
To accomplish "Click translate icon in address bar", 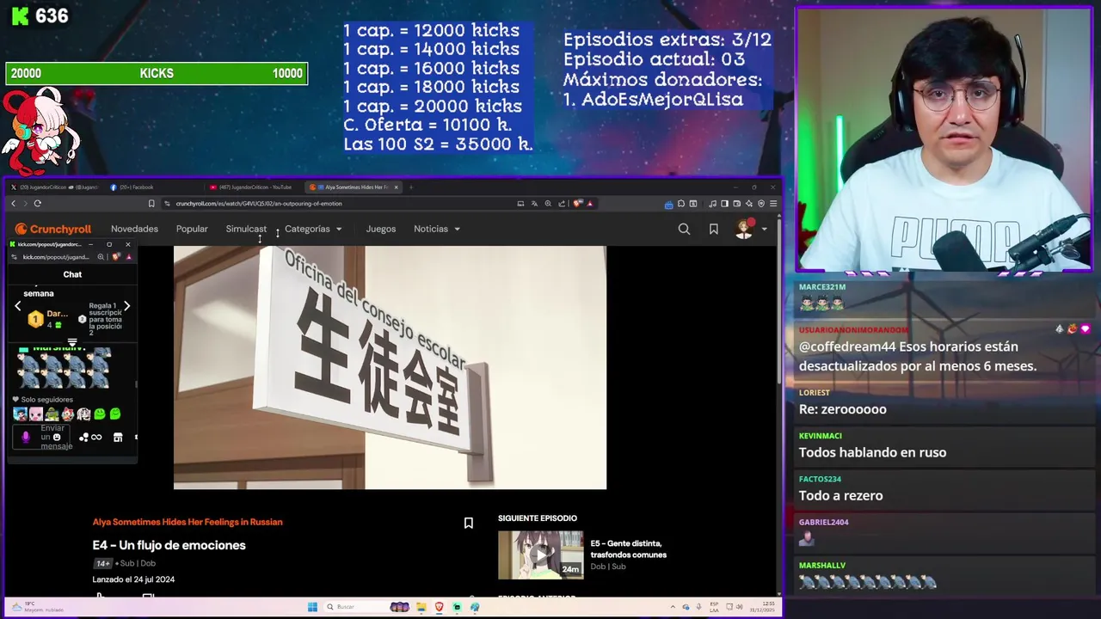I will (534, 204).
